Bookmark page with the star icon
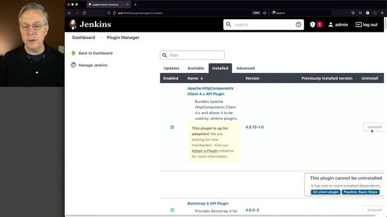The image size is (387, 217). pyautogui.click(x=265, y=13)
